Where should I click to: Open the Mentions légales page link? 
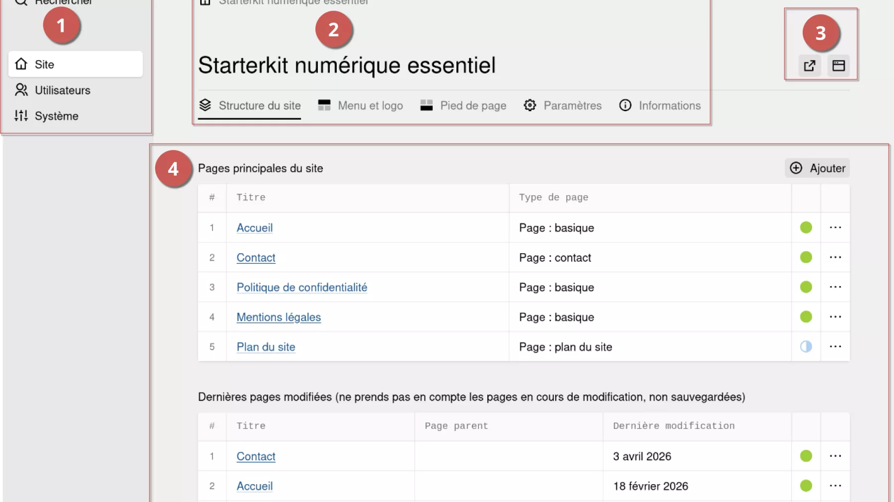point(279,317)
